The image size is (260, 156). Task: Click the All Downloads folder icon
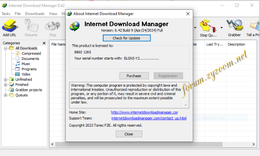(x=11, y=48)
